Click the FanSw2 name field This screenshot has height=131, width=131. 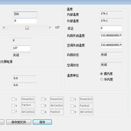86,106
